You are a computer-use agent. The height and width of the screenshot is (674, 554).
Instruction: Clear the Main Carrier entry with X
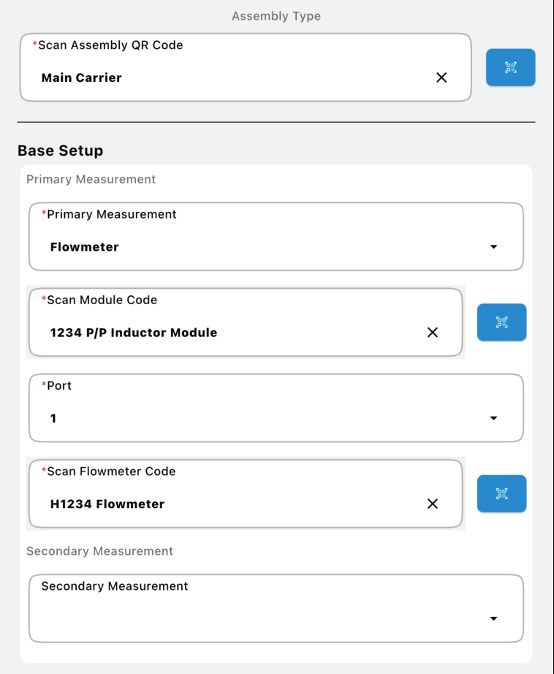[x=441, y=77]
